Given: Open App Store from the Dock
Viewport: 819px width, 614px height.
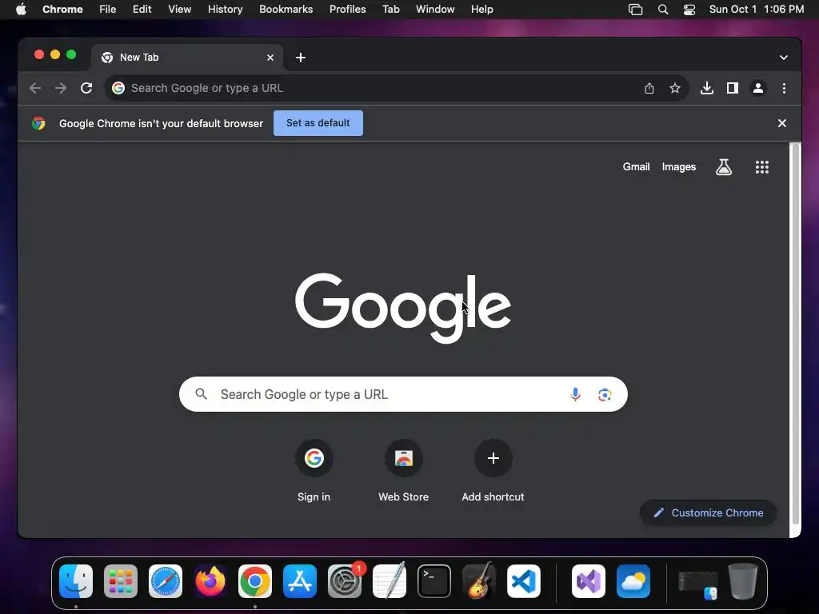Looking at the screenshot, I should 300,581.
